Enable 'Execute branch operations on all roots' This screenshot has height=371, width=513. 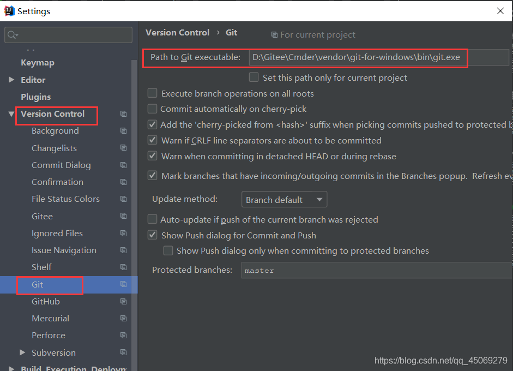point(153,93)
